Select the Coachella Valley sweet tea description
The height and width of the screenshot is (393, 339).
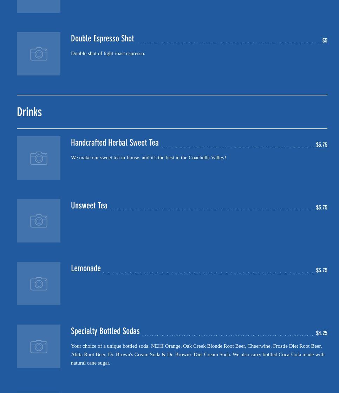click(148, 158)
